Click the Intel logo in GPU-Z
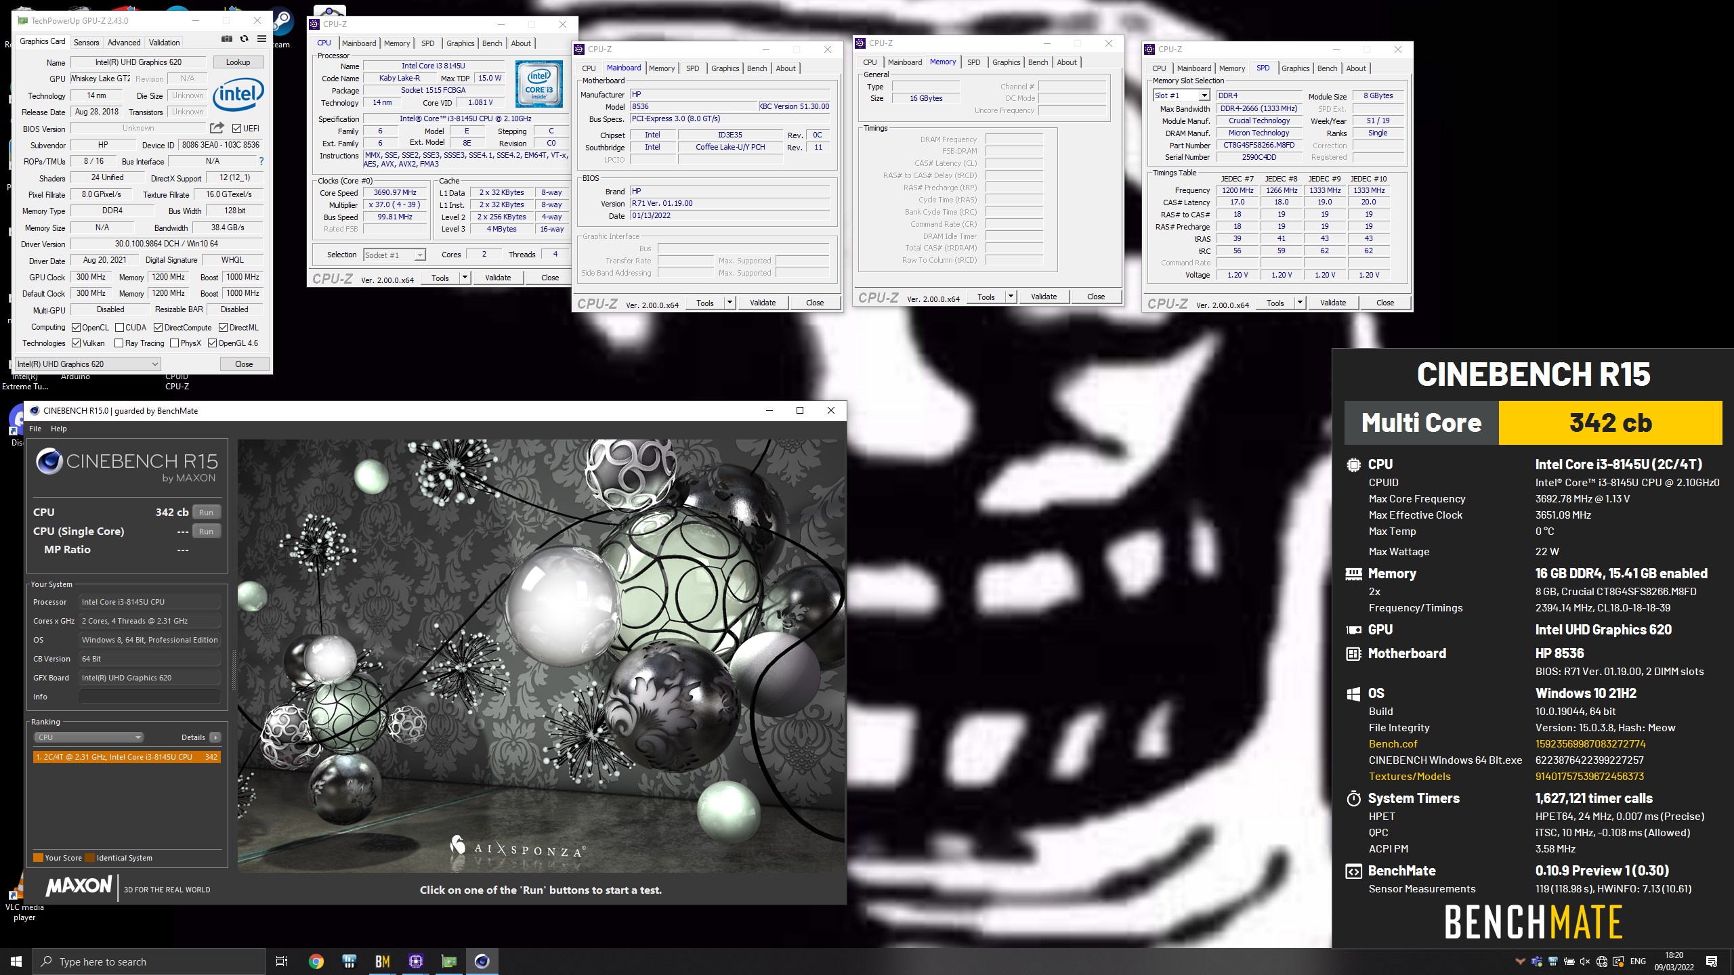This screenshot has height=975, width=1734. coord(238,93)
